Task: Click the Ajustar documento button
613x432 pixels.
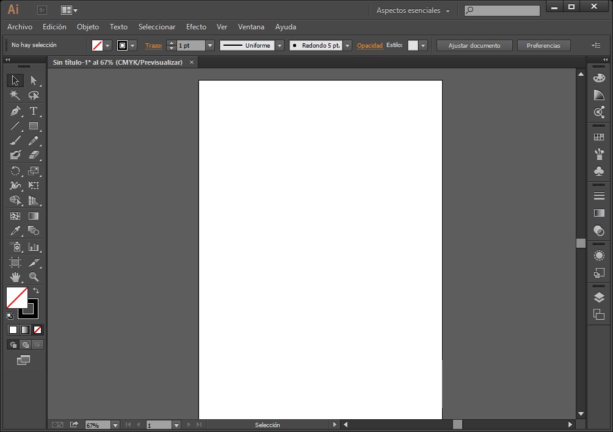Action: click(x=474, y=46)
